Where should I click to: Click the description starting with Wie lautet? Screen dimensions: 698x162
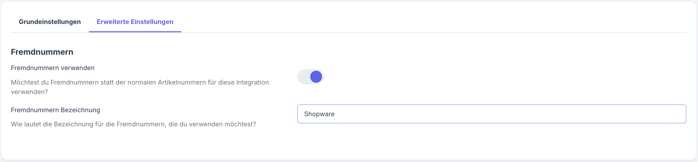[133, 124]
